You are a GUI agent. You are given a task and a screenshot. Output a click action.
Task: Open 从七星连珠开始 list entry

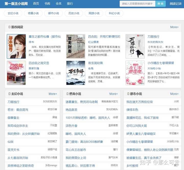(18, 158)
